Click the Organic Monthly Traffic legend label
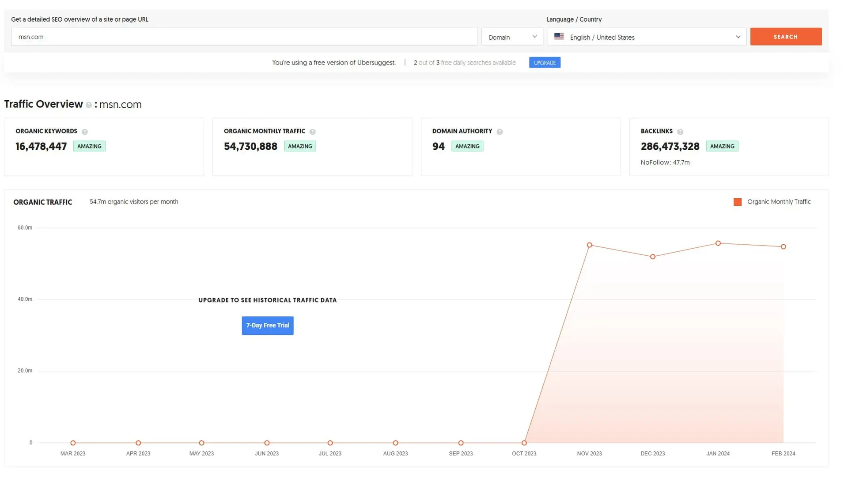Image resolution: width=848 pixels, height=477 pixels. click(779, 202)
